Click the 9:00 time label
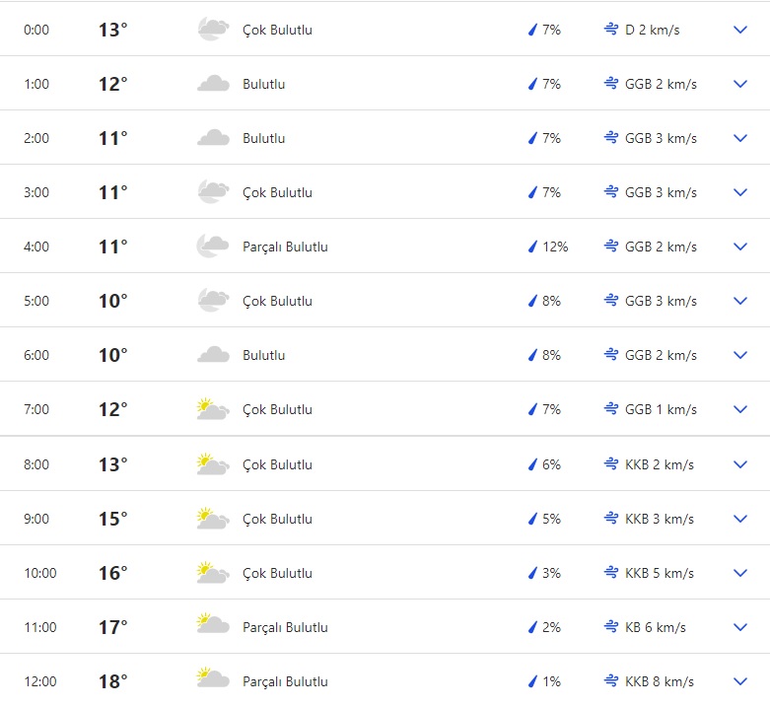Image resolution: width=770 pixels, height=707 pixels. tap(36, 519)
